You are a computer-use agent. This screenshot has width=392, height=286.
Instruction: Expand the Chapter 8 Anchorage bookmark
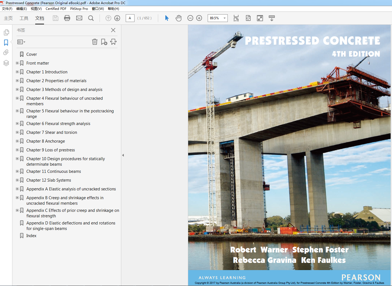pyautogui.click(x=17, y=141)
